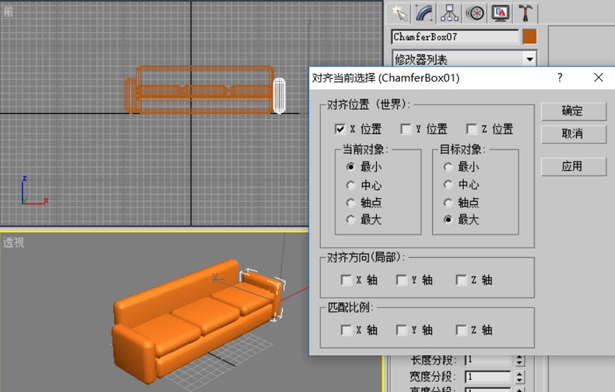615x392 pixels.
Task: Open the Create command panel
Action: (399, 13)
